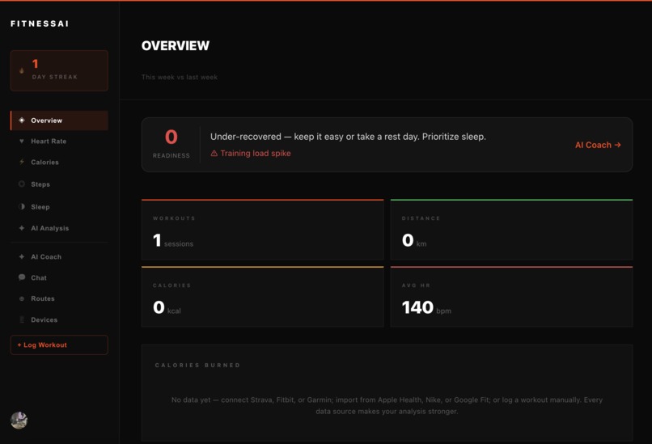
Task: Click the Devices phone icon
Action: [22, 319]
